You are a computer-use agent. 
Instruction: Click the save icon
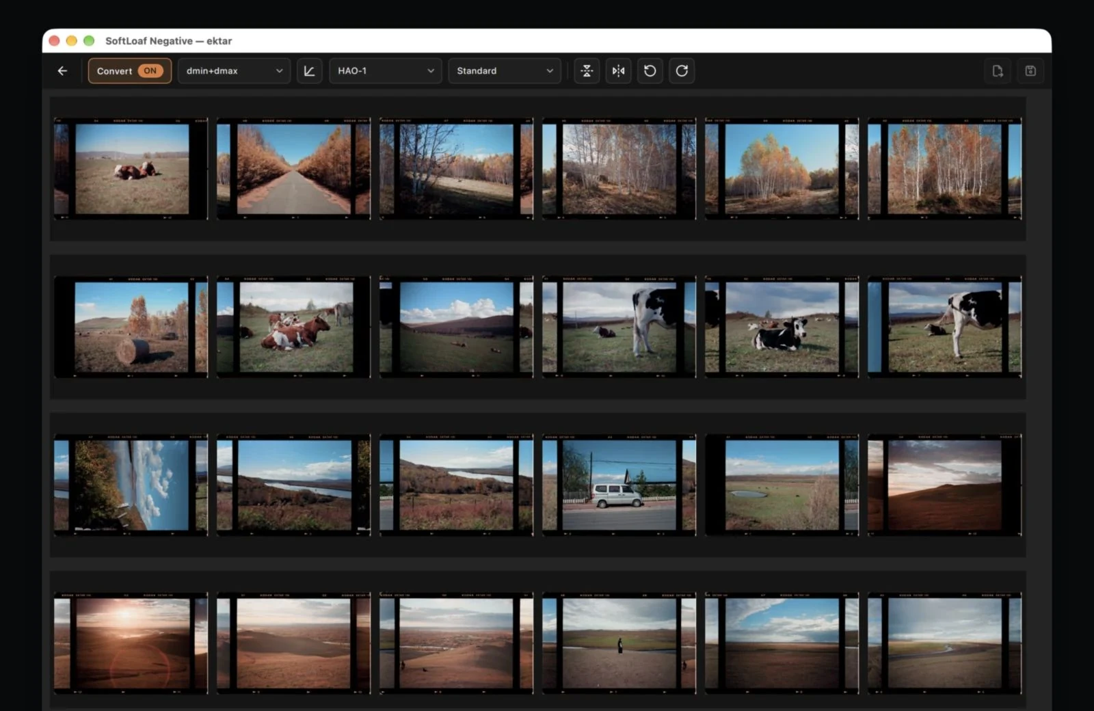pos(1030,71)
